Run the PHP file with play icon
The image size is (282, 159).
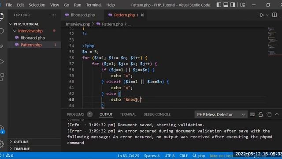coord(262,15)
